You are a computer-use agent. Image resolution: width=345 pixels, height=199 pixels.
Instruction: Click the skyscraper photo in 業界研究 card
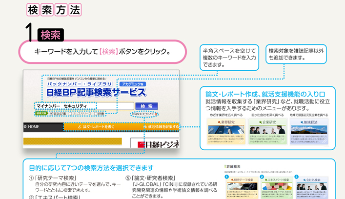pyautogui.click(x=226, y=129)
